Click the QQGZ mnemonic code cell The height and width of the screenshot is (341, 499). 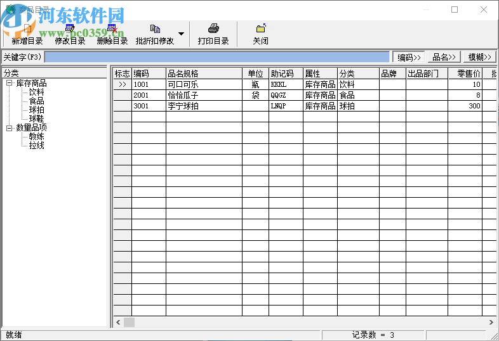286,95
